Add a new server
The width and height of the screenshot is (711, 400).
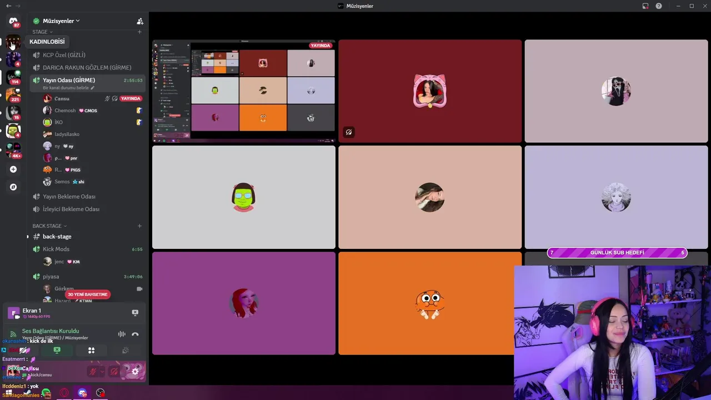point(13,169)
